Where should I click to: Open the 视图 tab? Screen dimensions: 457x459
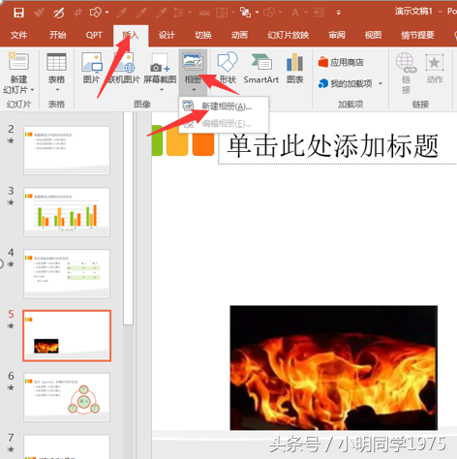click(373, 35)
